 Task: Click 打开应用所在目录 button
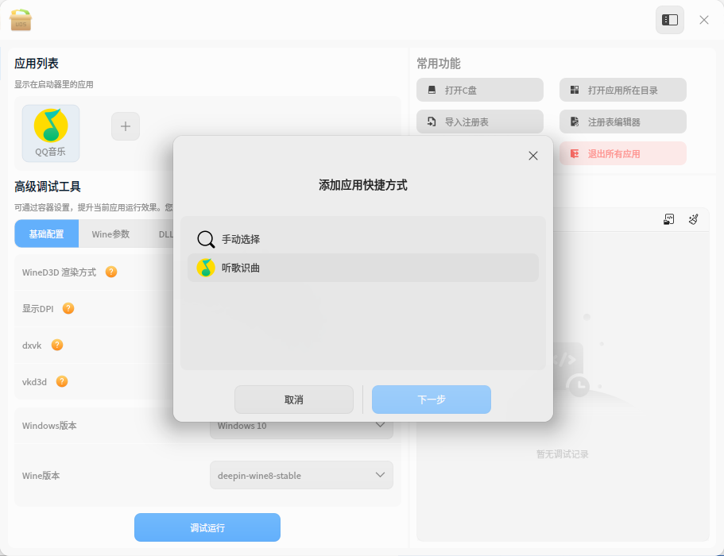[x=623, y=90]
